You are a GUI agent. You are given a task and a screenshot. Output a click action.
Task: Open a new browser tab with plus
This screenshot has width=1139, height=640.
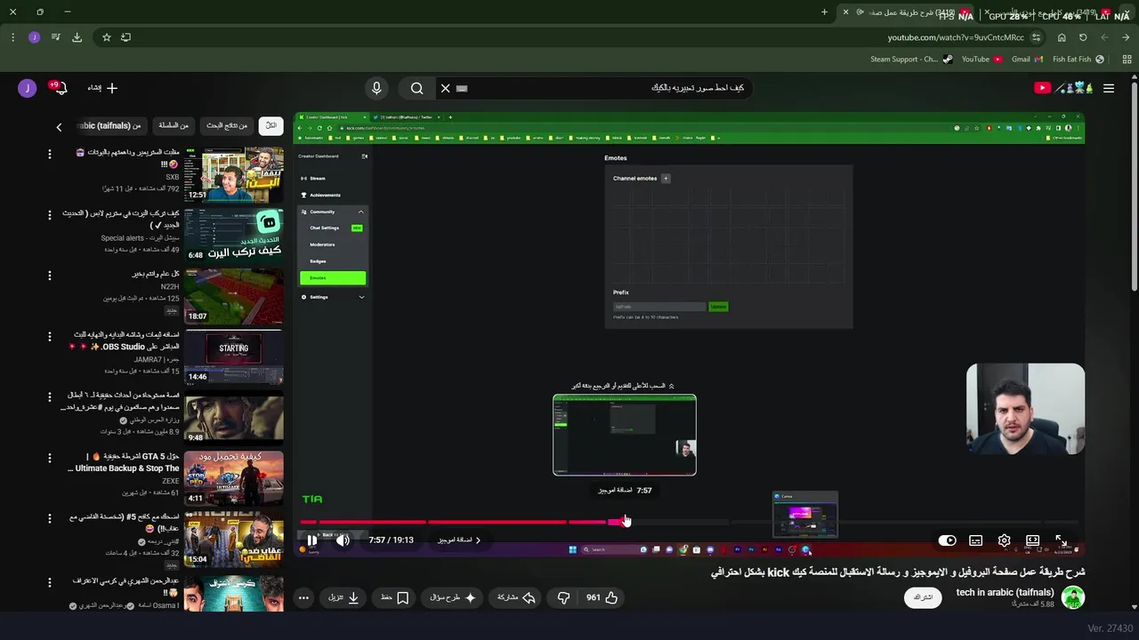(824, 12)
